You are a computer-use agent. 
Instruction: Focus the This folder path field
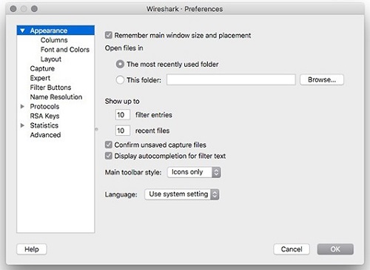point(231,79)
